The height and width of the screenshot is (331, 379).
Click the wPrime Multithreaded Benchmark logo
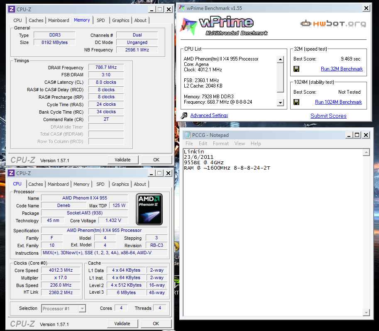[224, 26]
